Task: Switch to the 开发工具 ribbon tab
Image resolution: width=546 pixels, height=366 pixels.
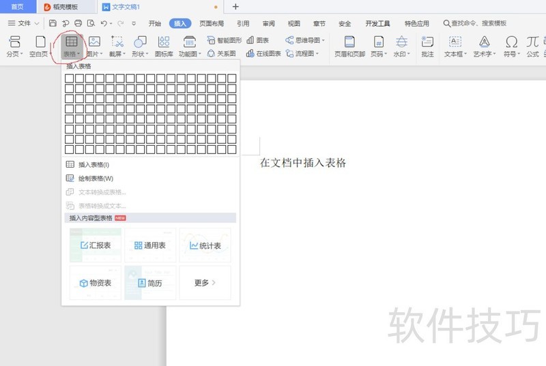Action: click(377, 23)
